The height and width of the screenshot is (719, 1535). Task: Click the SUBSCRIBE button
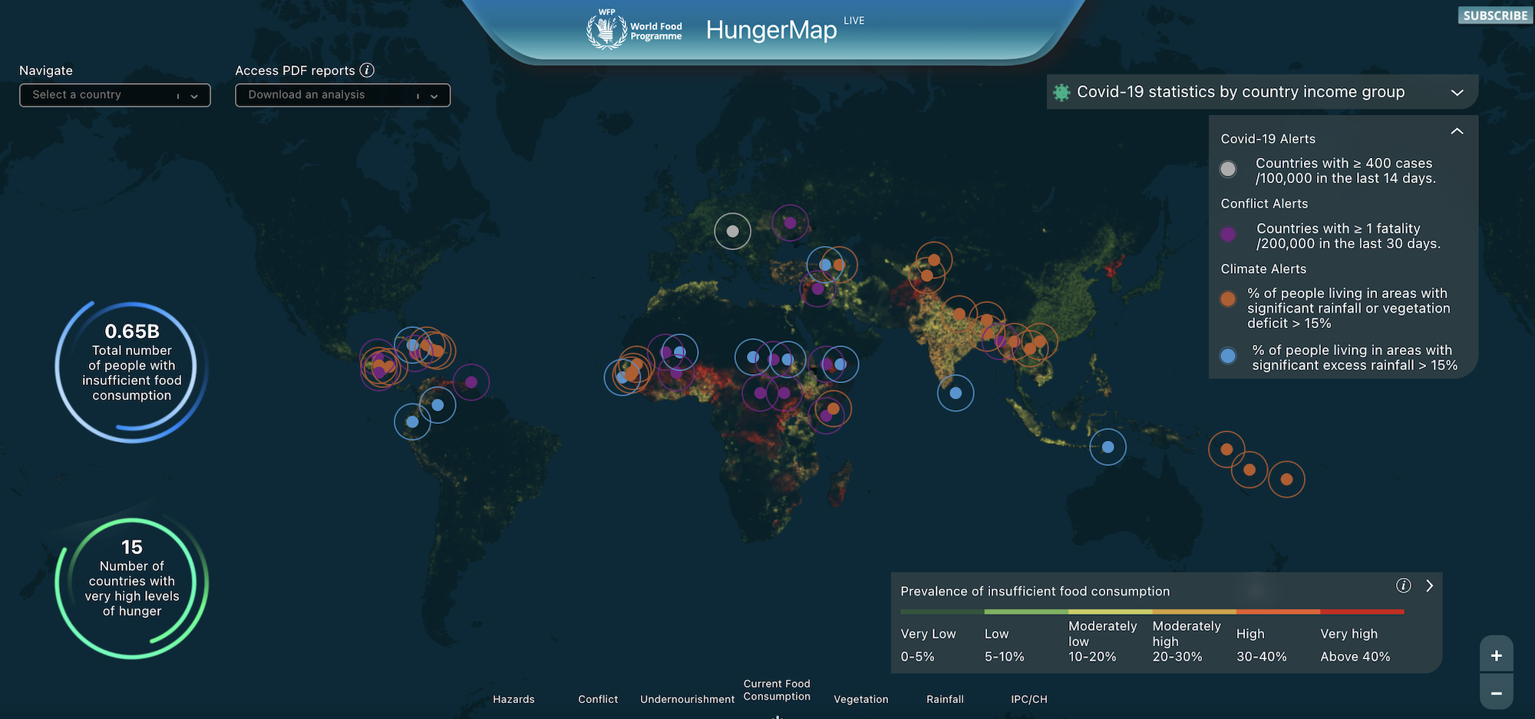coord(1495,15)
